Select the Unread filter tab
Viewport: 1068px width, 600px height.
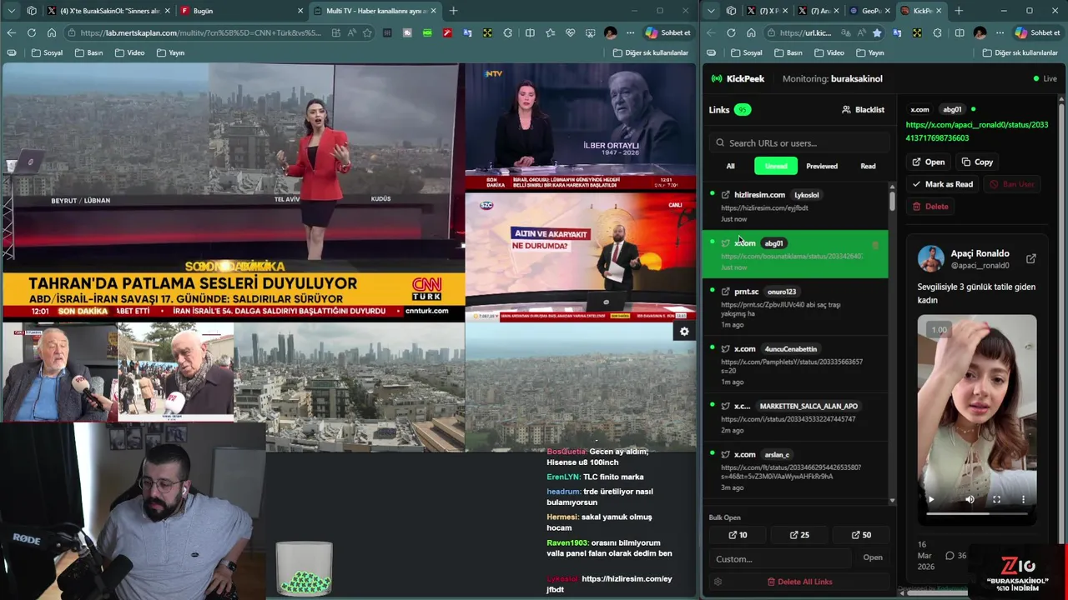(x=776, y=166)
